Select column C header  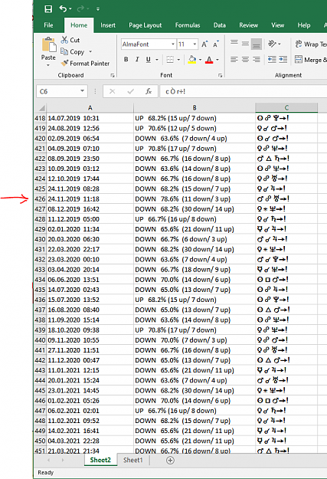point(286,108)
